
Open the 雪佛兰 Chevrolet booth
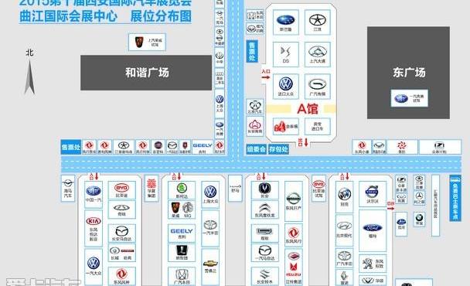point(210,267)
